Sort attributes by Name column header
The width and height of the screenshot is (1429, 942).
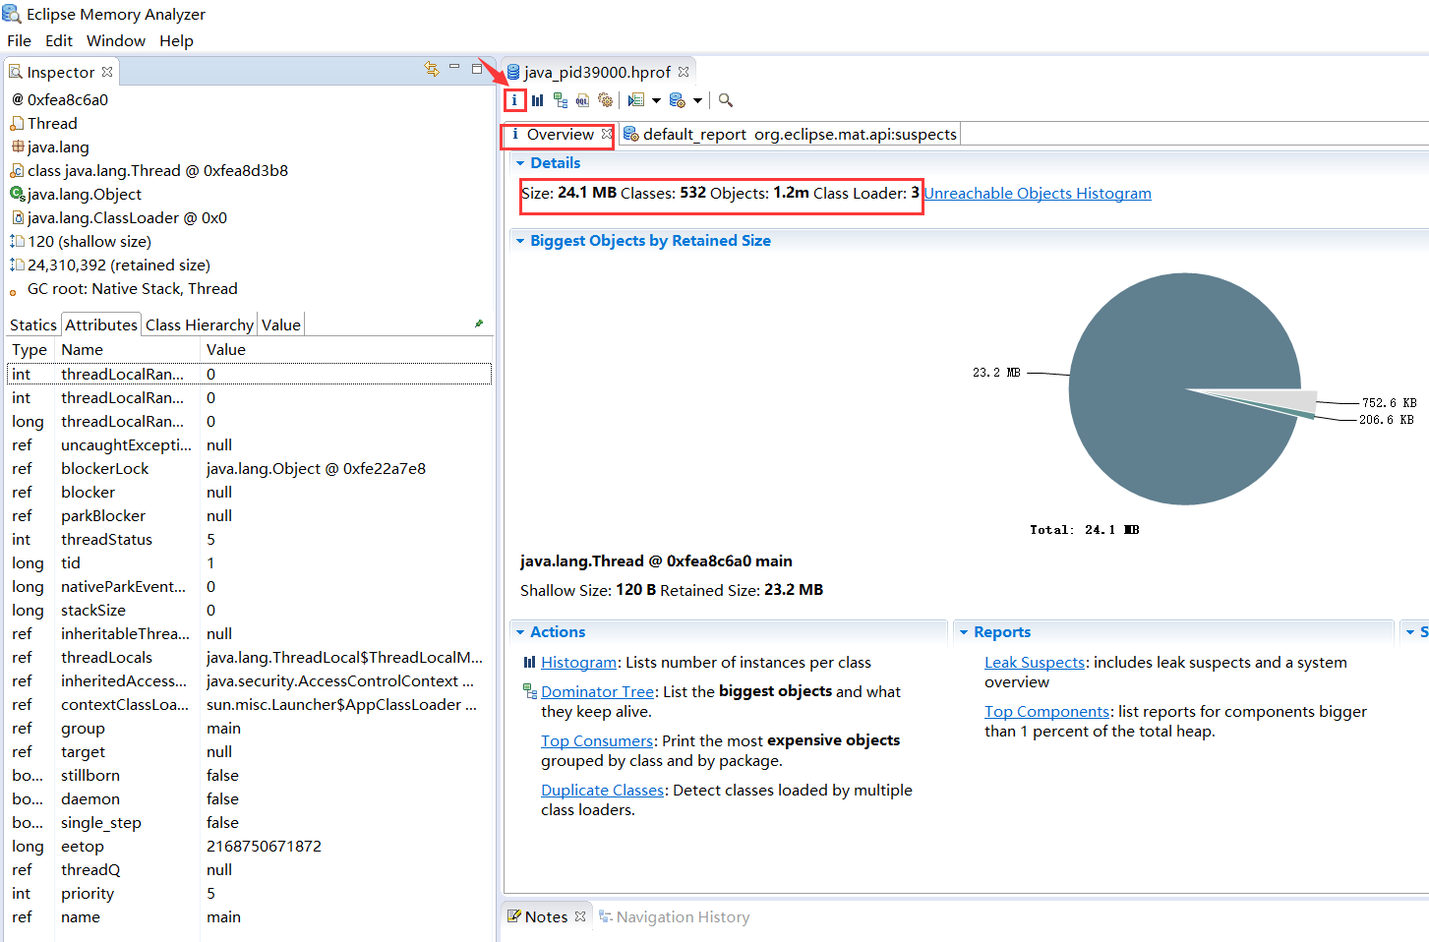click(128, 349)
